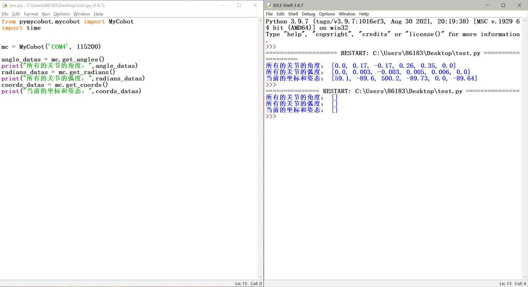Open the Help menu in the editor
This screenshot has width=528, height=287.
(x=98, y=14)
